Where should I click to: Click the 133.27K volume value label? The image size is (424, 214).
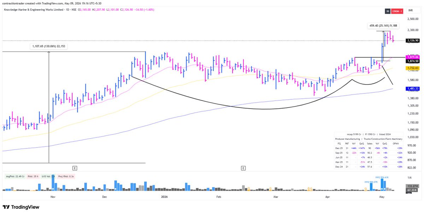click(413, 186)
